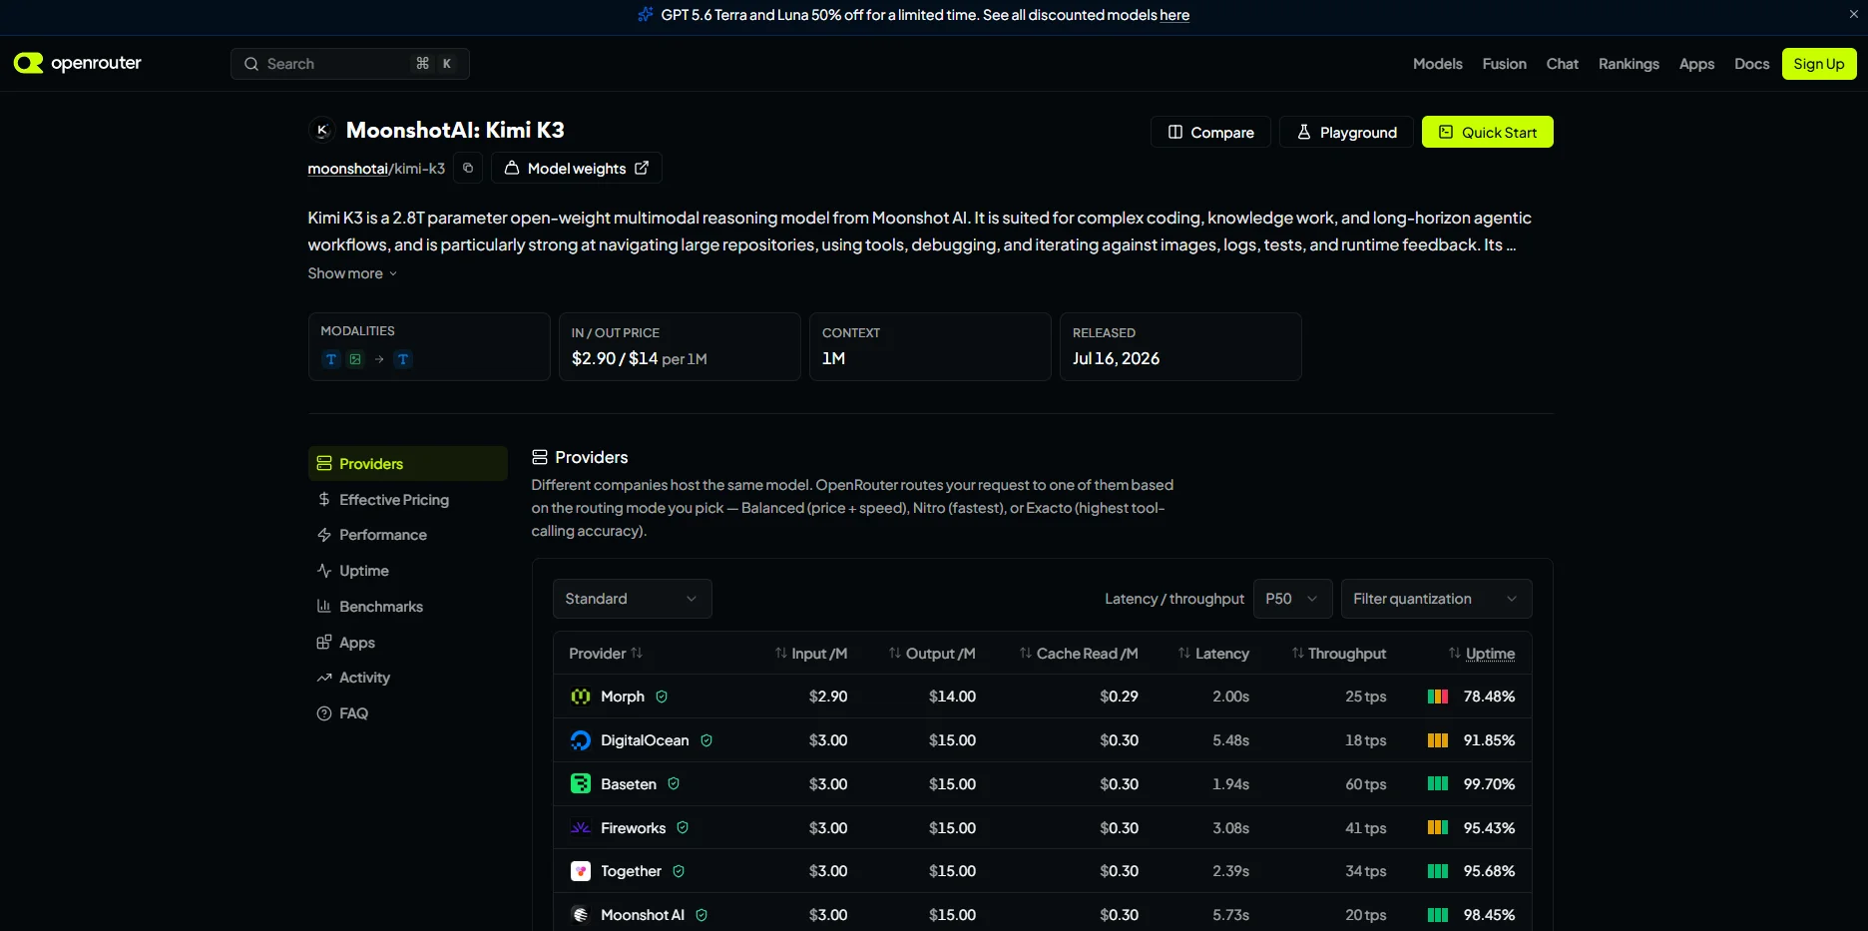This screenshot has width=1868, height=931.
Task: Click the DigitalOcean provider logo
Action: pyautogui.click(x=581, y=740)
